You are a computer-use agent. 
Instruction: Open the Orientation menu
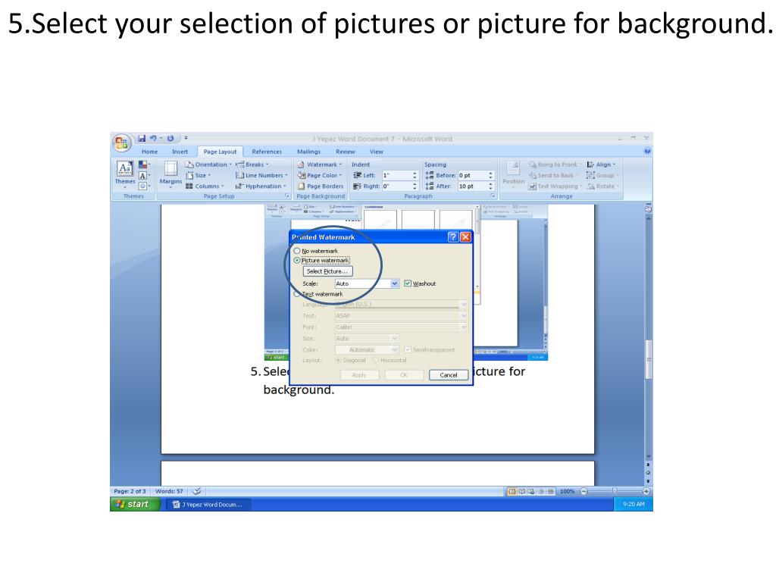[x=208, y=164]
